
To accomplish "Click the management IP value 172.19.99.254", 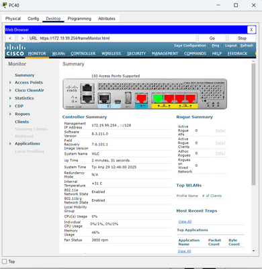I will click(x=104, y=125).
